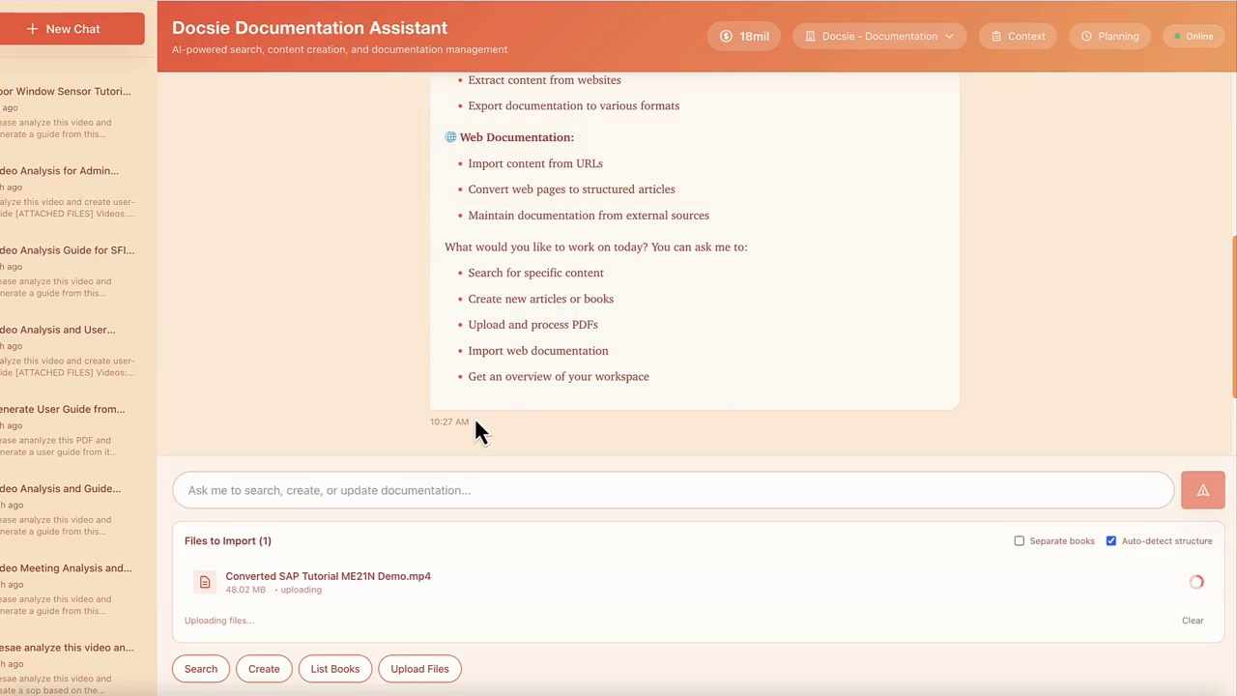Click the coin token usage icon
Image resolution: width=1237 pixels, height=696 pixels.
click(726, 36)
